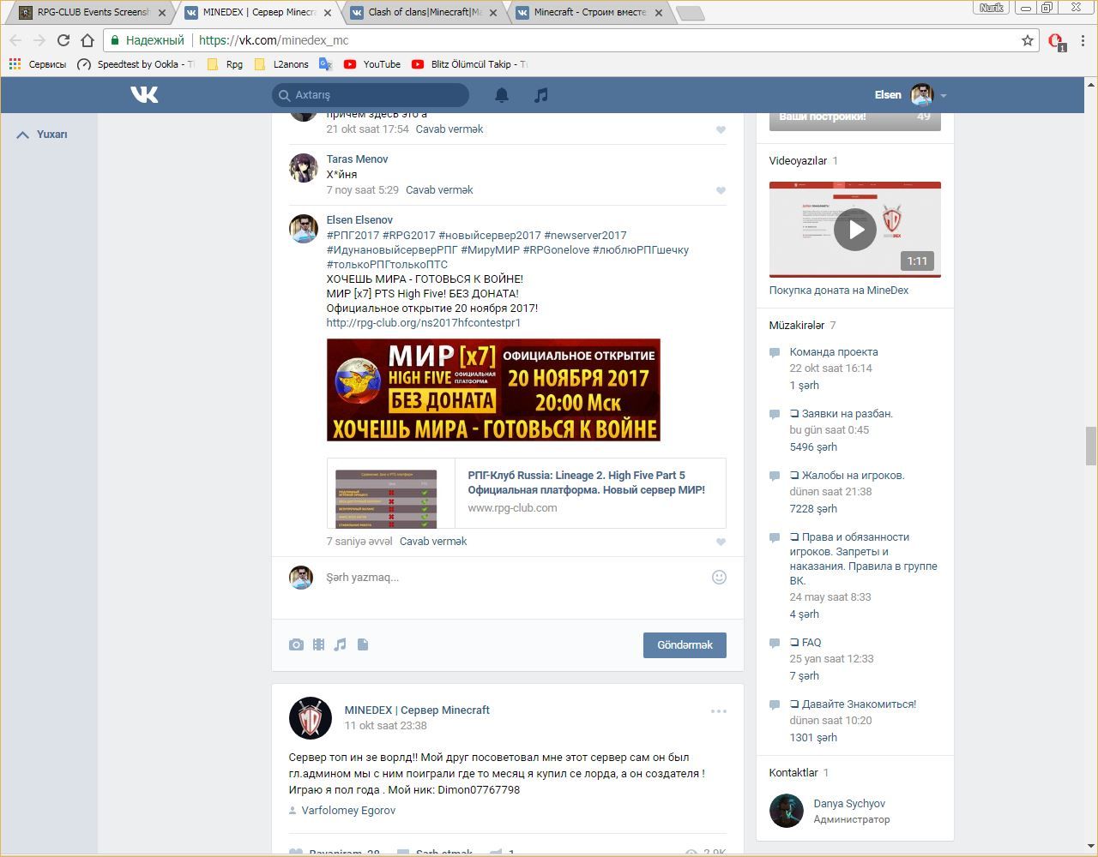Reply to Elsen Elsenov's comment
1098x857 pixels.
(433, 542)
